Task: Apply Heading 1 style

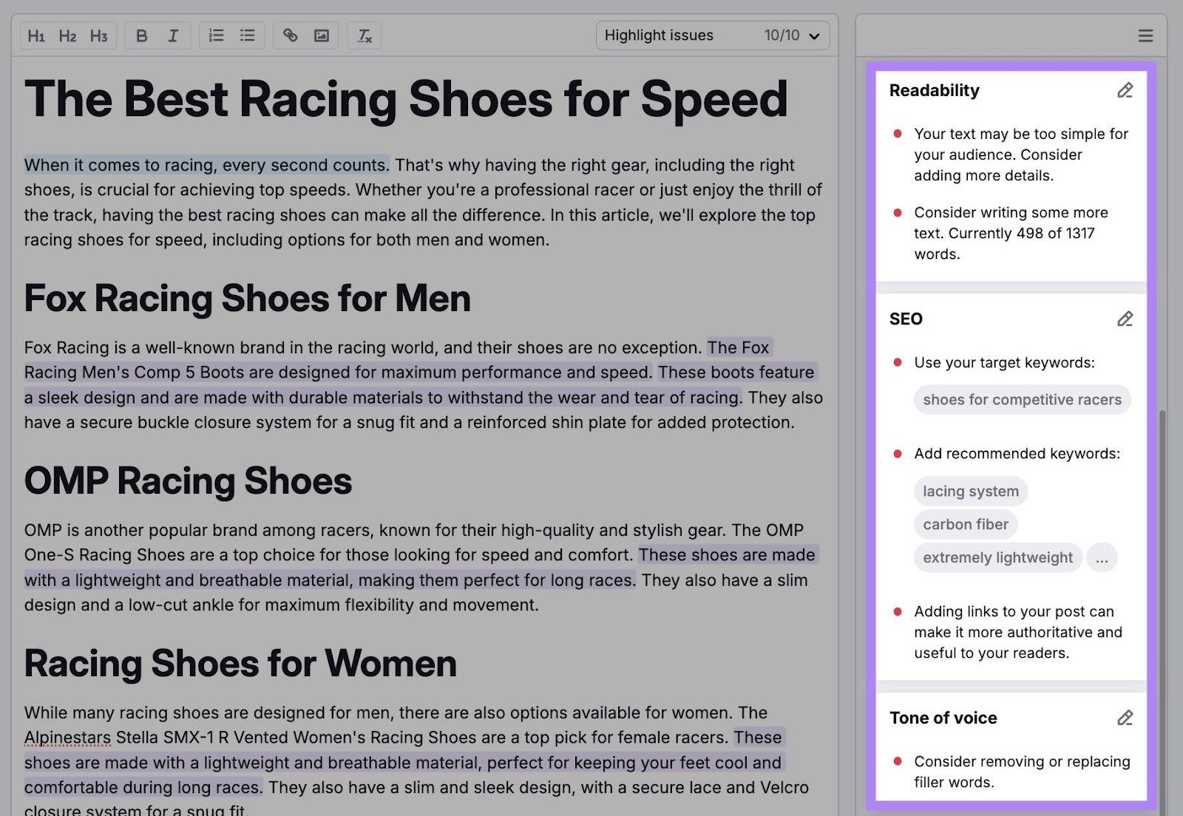Action: (37, 35)
